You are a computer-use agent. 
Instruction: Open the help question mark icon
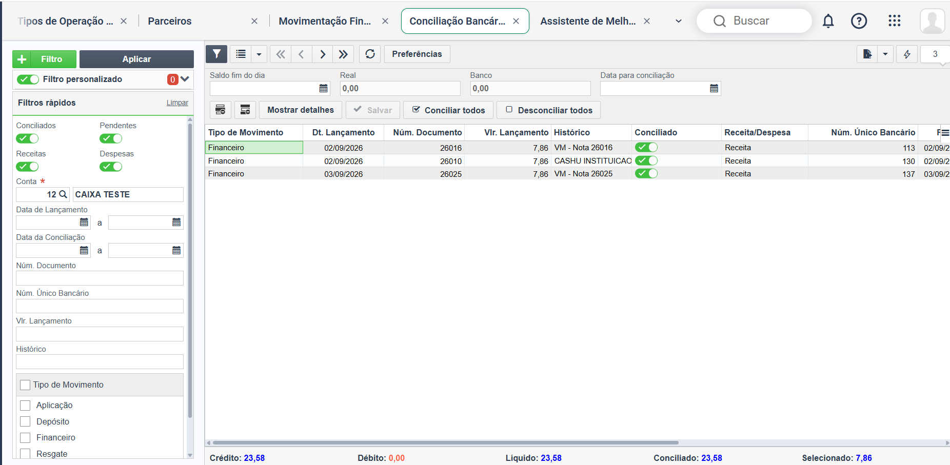[859, 21]
